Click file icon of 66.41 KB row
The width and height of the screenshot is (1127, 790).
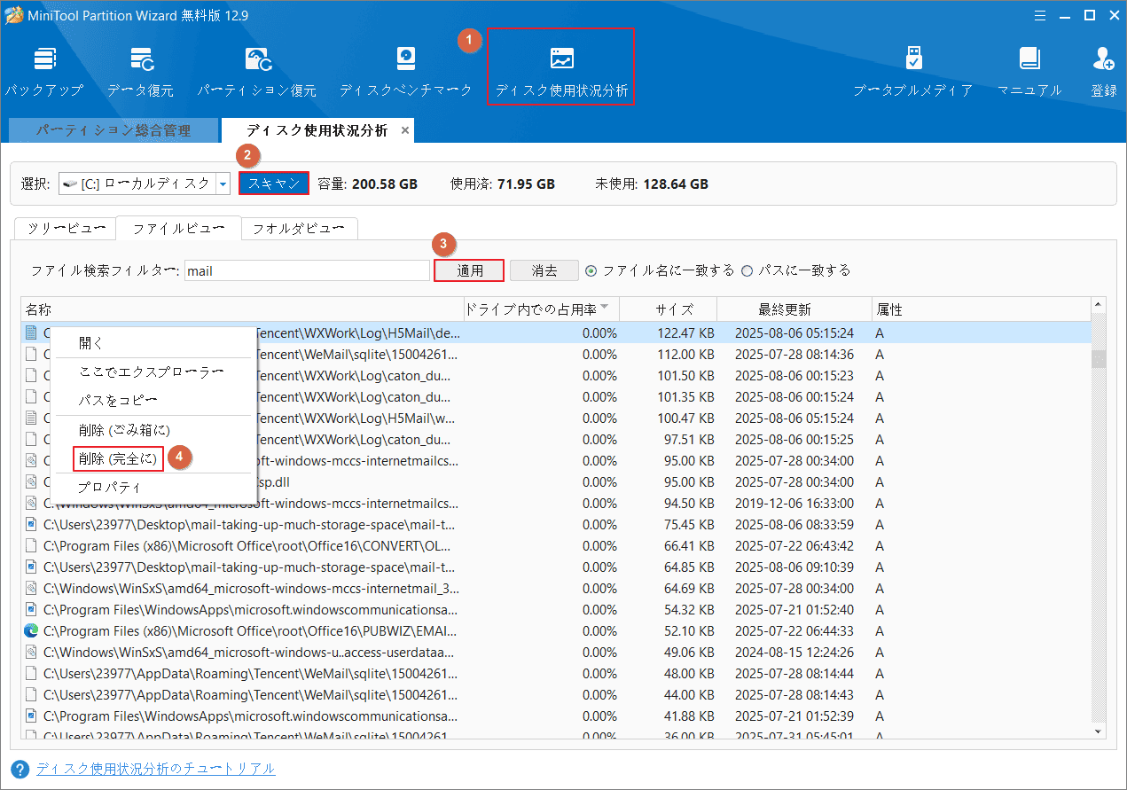click(31, 546)
